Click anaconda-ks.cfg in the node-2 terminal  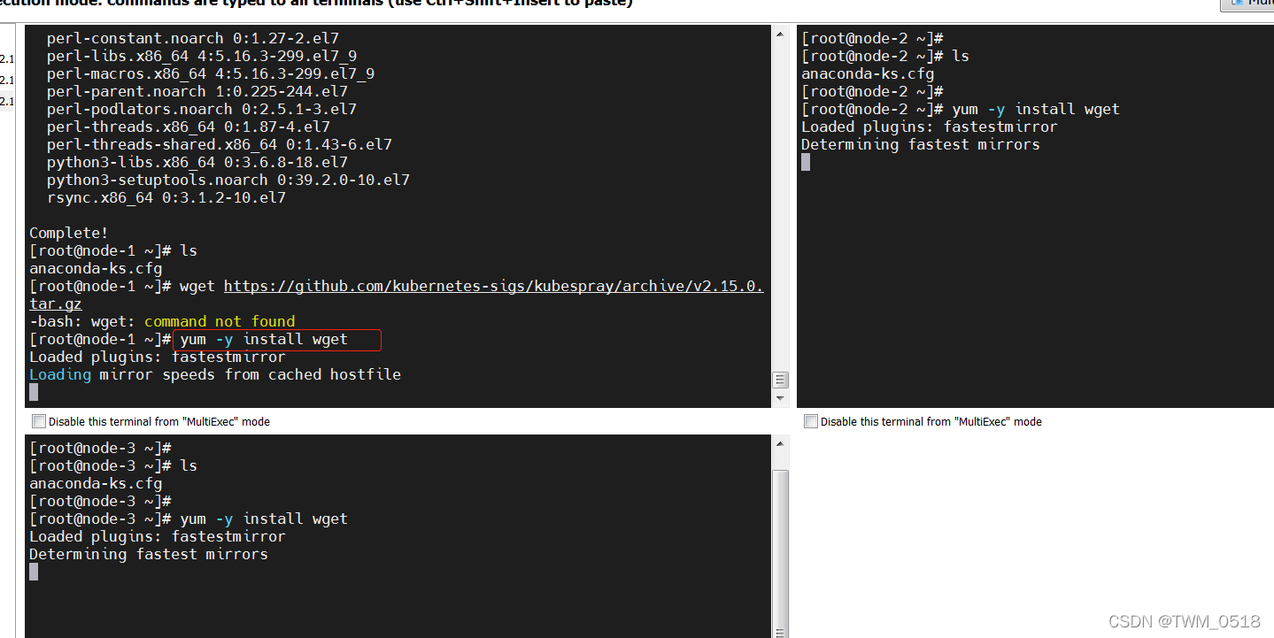(x=867, y=73)
